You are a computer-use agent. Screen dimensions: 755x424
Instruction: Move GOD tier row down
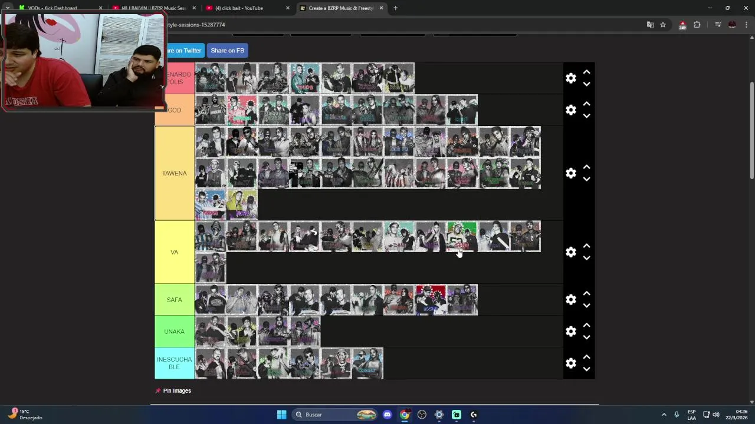(x=586, y=116)
